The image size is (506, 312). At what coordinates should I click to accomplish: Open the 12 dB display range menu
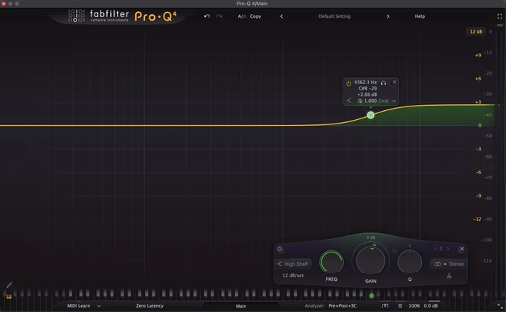point(475,32)
